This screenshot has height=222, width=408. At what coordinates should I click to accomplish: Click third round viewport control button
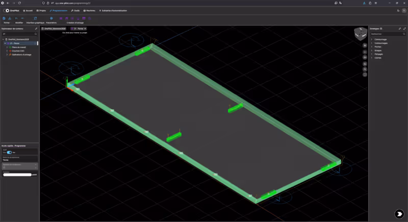coord(365,58)
